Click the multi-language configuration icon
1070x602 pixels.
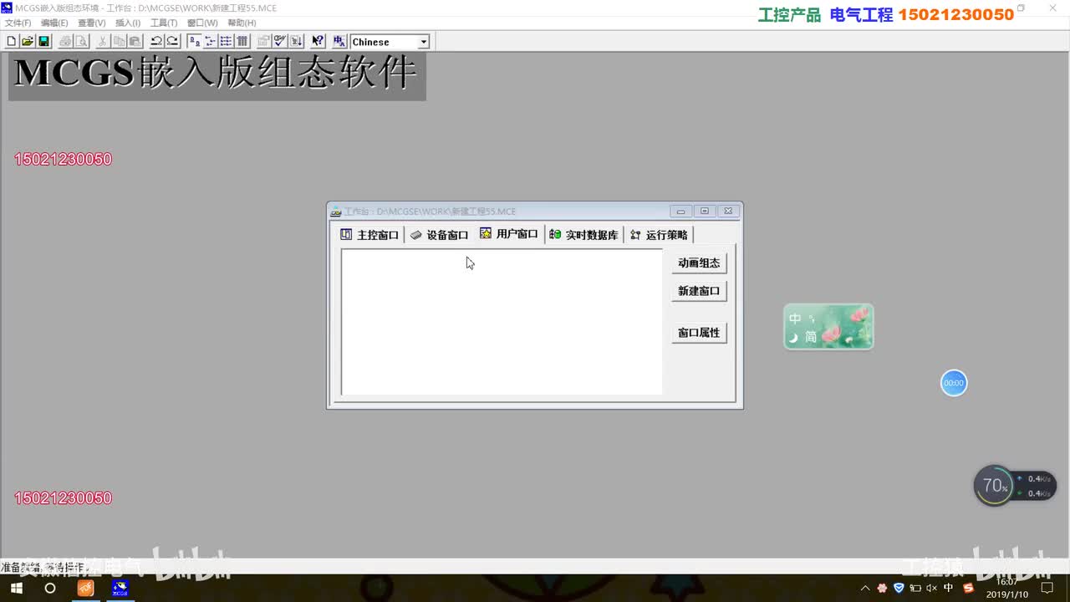[x=339, y=41]
